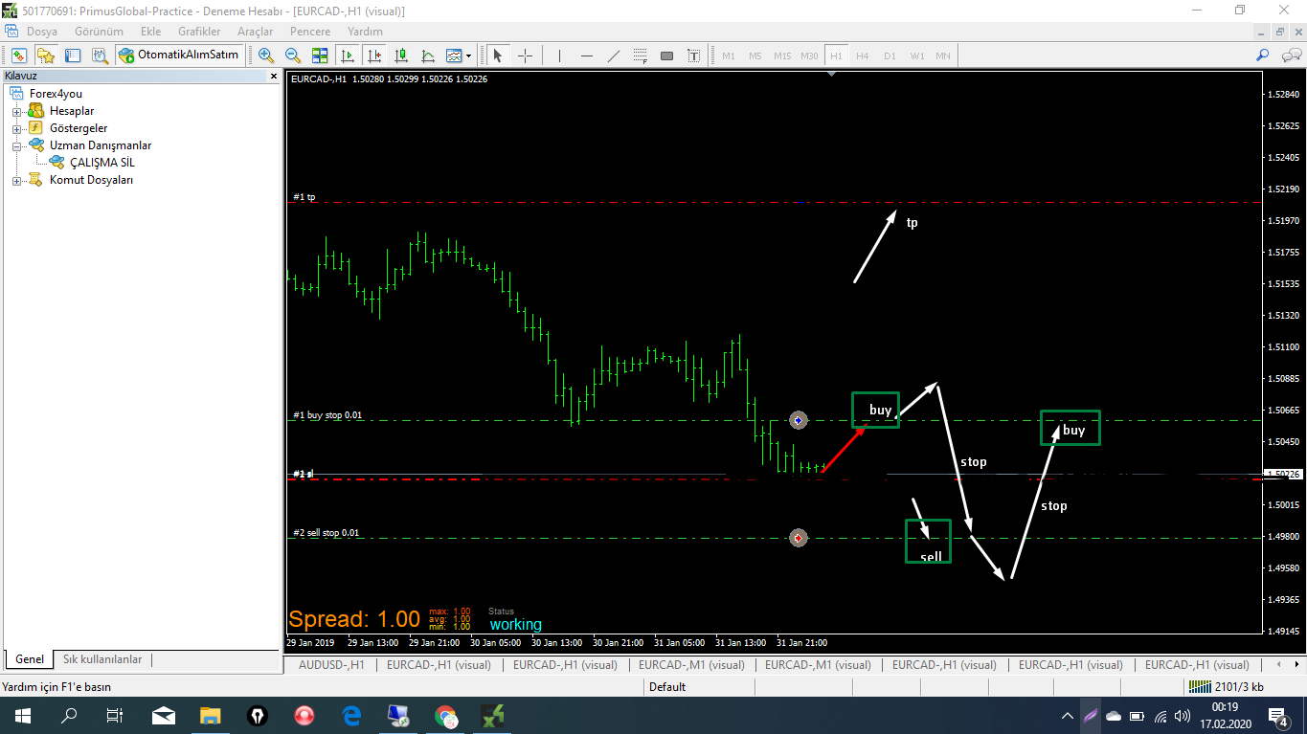Select the horizontal line drawing tool
The image size is (1307, 734).
tap(587, 56)
